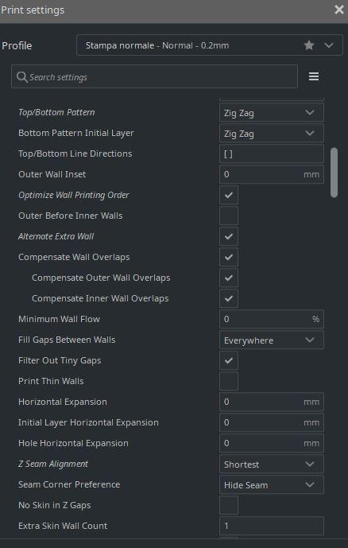Enable Outer Before Inner Walls checkbox
The width and height of the screenshot is (348, 548).
(x=229, y=216)
